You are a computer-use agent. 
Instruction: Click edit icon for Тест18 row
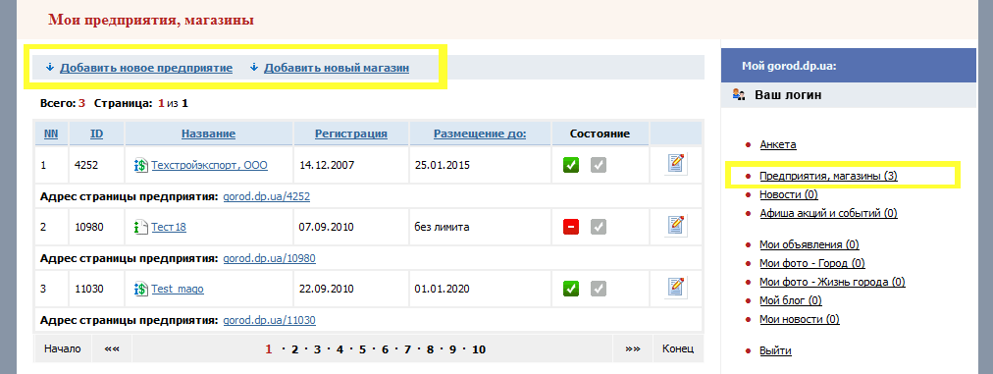(676, 226)
